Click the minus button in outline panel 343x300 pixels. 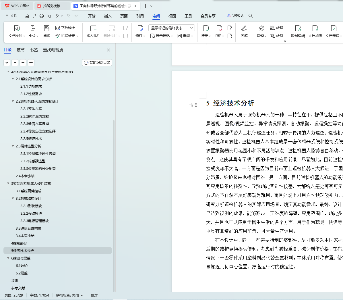pos(31,63)
